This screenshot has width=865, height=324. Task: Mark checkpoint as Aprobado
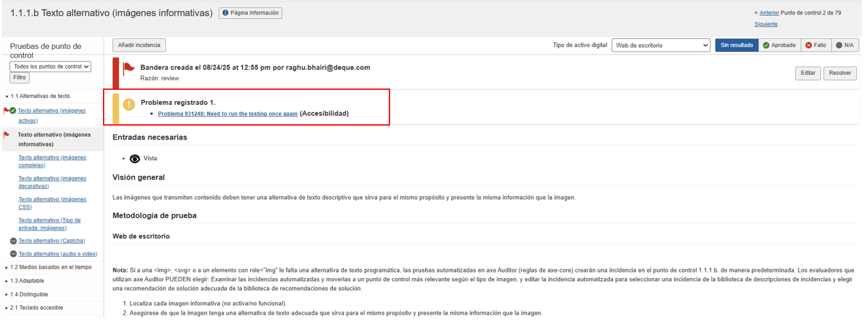[x=778, y=45]
